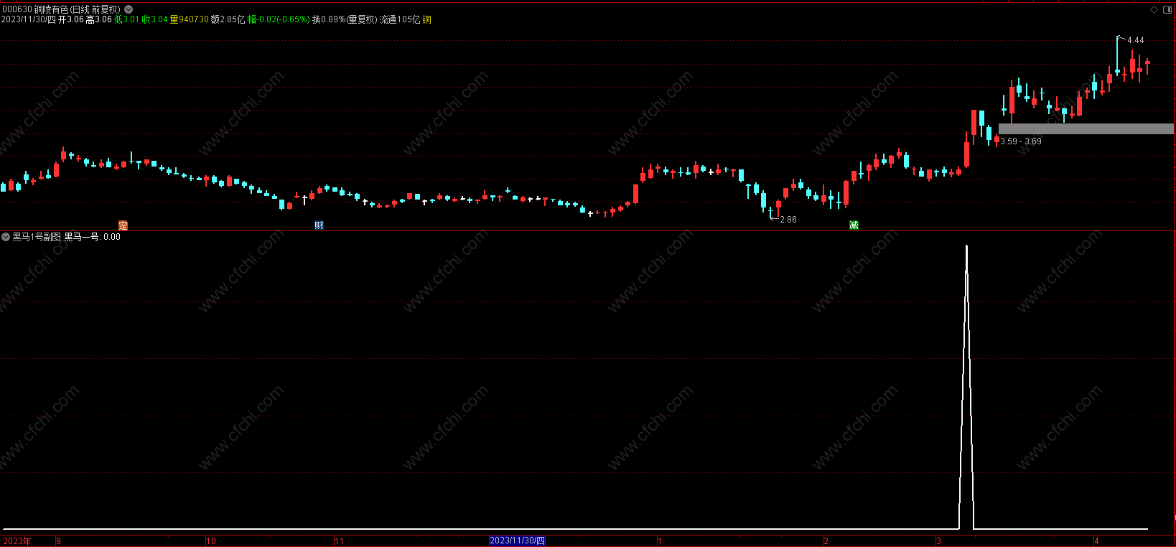Click month 9 on the time axis
This screenshot has width=1176, height=547.
59,541
